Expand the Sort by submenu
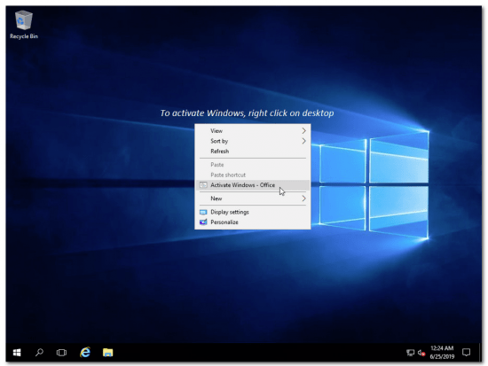Viewport: 488px width, 366px height. (252, 141)
